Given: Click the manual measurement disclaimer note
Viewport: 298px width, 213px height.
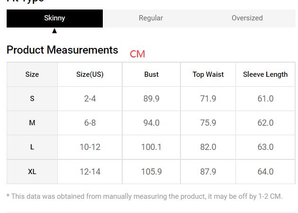Looking at the screenshot, I should point(144,196).
